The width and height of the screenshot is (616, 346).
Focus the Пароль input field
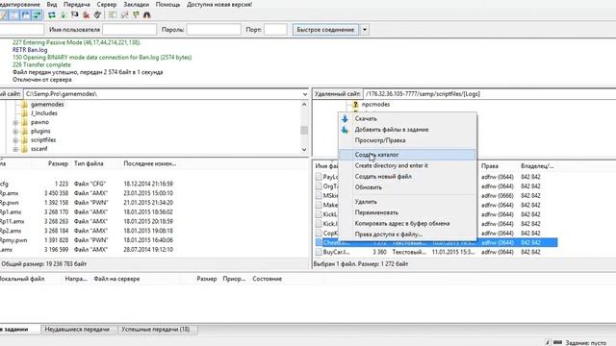tap(214, 30)
